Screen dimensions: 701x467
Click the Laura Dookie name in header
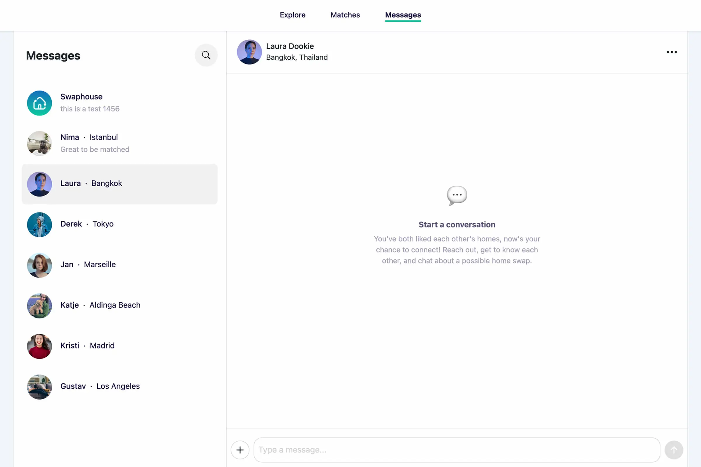[x=290, y=46]
